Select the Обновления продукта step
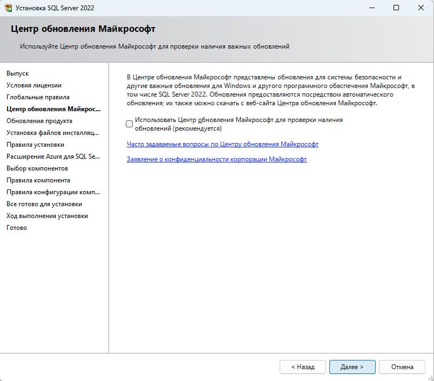This screenshot has width=434, height=381. point(39,121)
